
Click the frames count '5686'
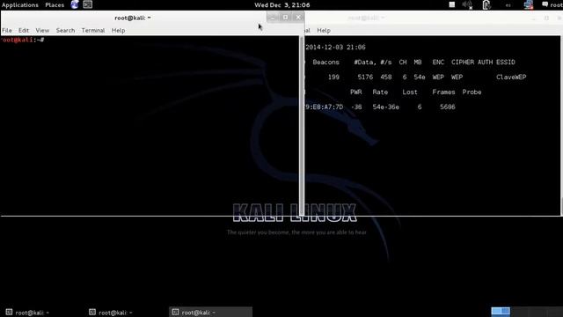point(448,107)
